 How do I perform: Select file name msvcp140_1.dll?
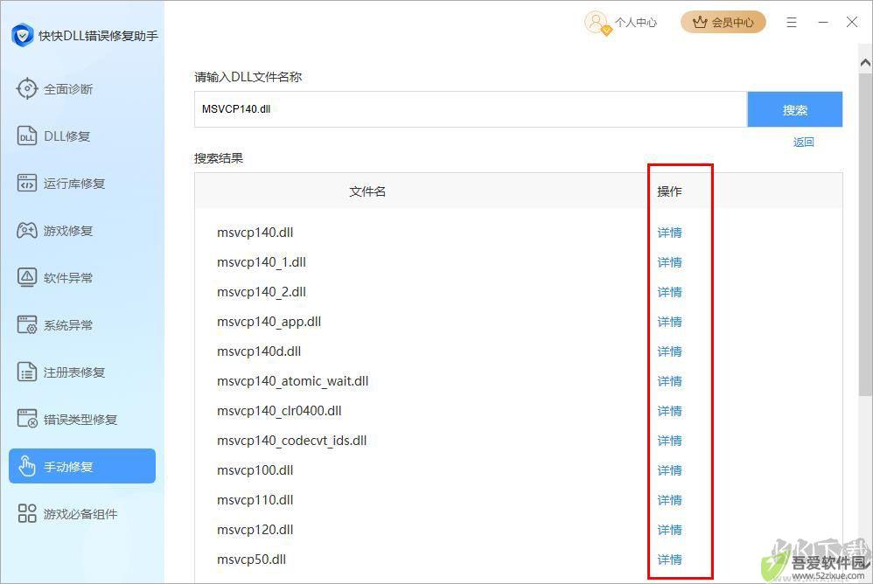(262, 262)
